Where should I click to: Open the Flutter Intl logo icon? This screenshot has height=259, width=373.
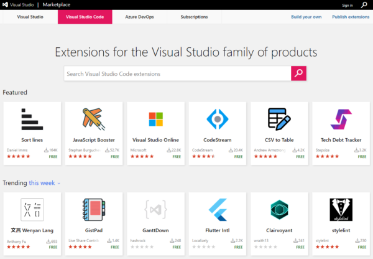pos(218,210)
